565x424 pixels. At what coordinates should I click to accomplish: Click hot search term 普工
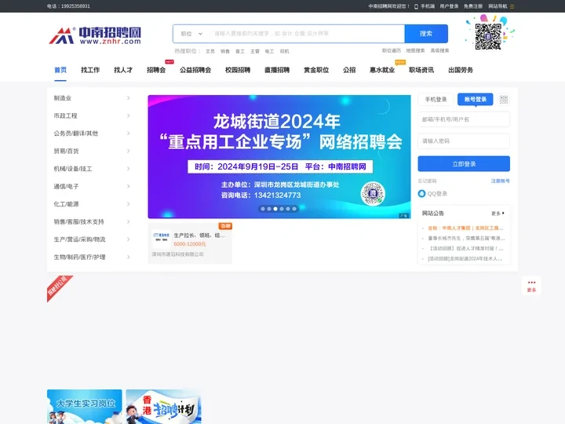tap(240, 51)
